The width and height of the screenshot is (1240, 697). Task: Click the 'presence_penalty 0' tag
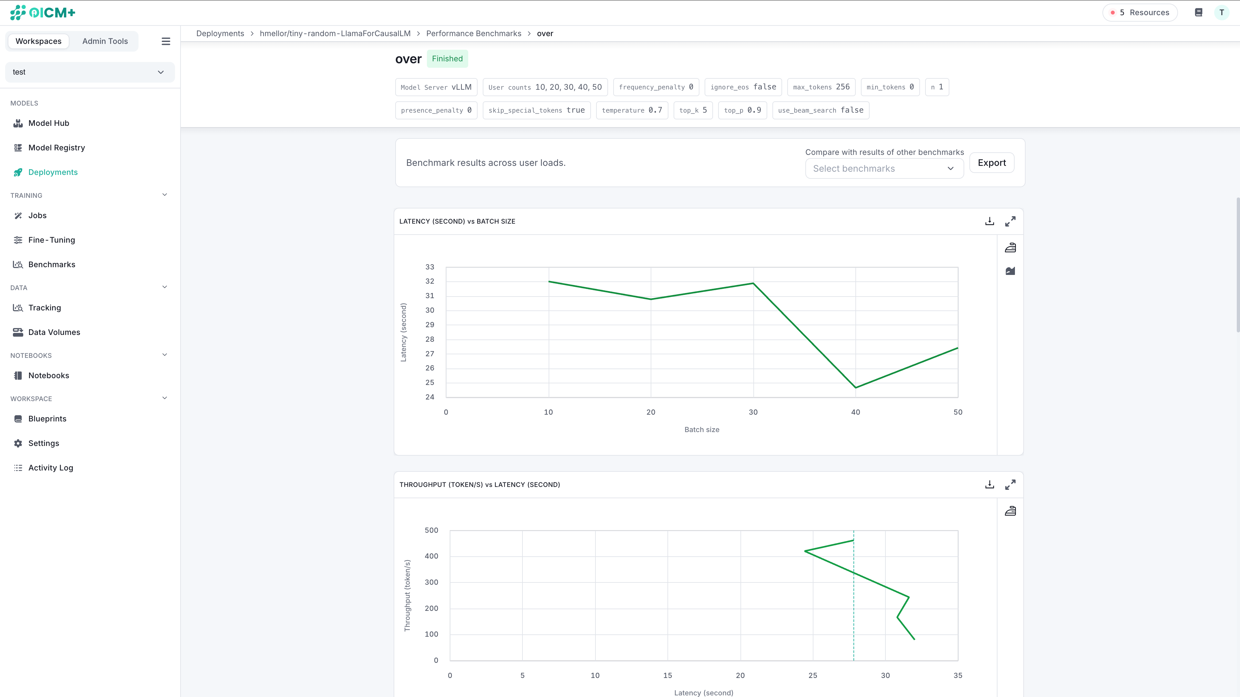pos(436,110)
